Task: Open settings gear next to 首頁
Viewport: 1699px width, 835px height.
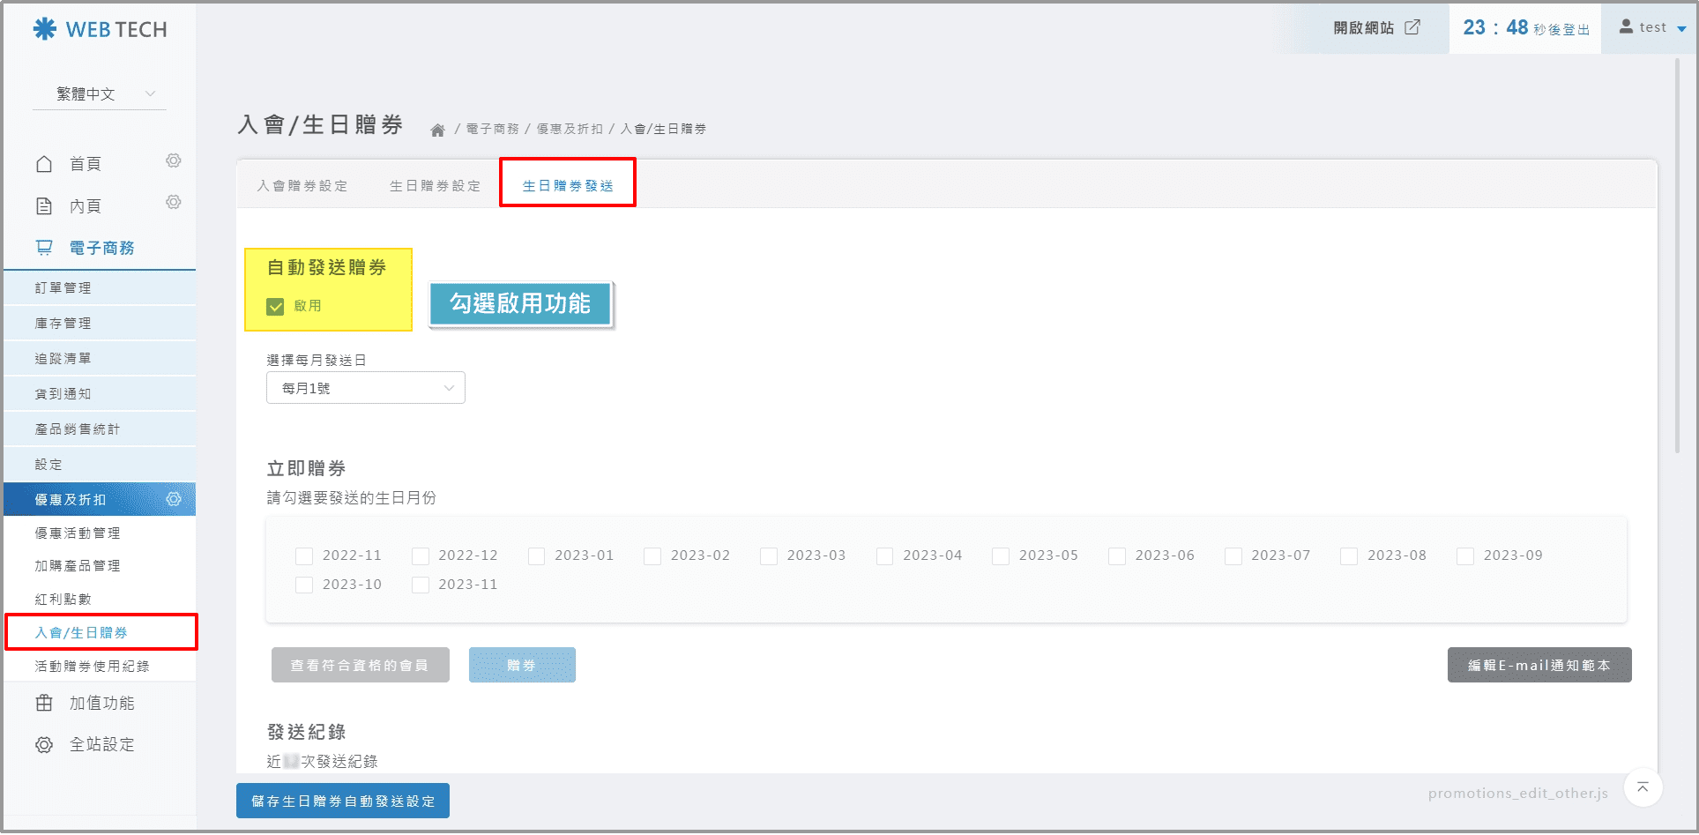Action: pyautogui.click(x=174, y=160)
